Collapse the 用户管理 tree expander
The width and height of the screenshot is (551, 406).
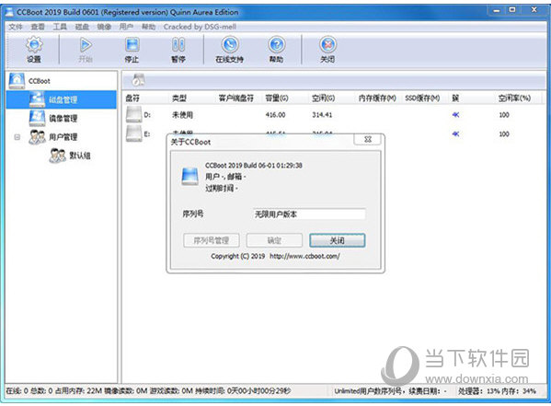(x=17, y=137)
